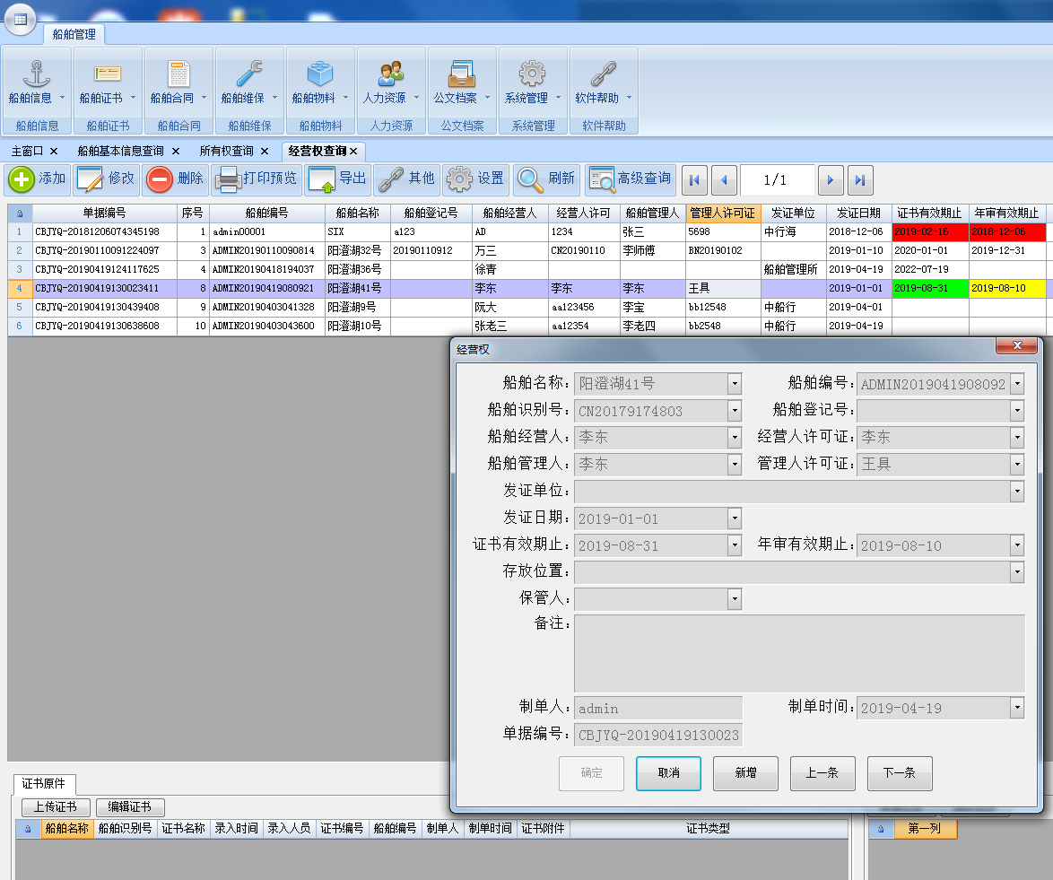Click yellow cell 2019-08-10
The image size is (1053, 880).
pyautogui.click(x=1007, y=288)
